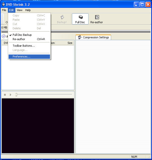Click the NUM status bar indicator
This screenshot has width=152, height=160.
pyautogui.click(x=134, y=157)
